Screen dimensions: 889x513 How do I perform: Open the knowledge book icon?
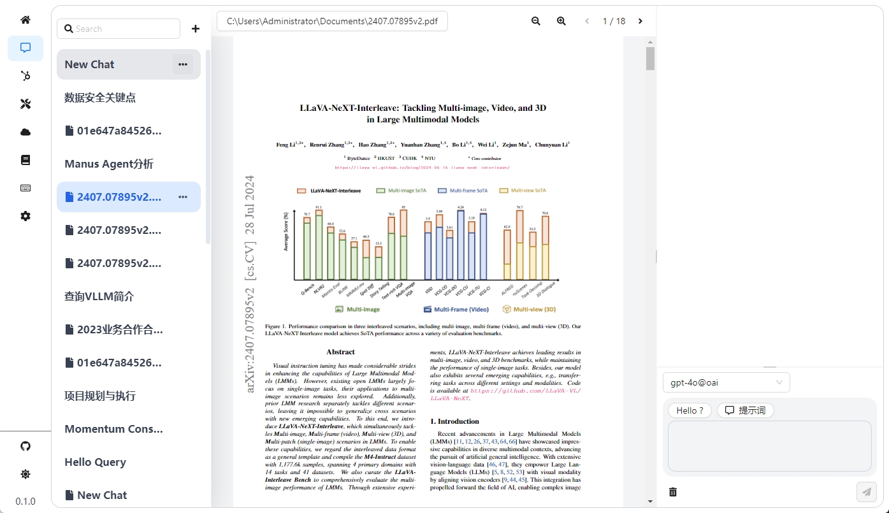coord(25,160)
